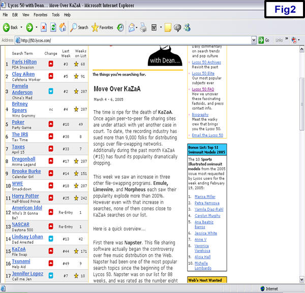The image size is (305, 293).
Task: Click the scrollbar down arrow
Action: coord(301,279)
